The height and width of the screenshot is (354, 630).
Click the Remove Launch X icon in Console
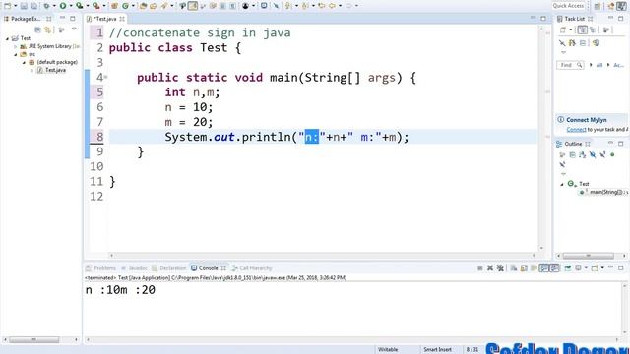pos(490,268)
